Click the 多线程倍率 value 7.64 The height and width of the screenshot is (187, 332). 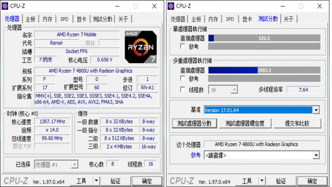pyautogui.click(x=303, y=90)
